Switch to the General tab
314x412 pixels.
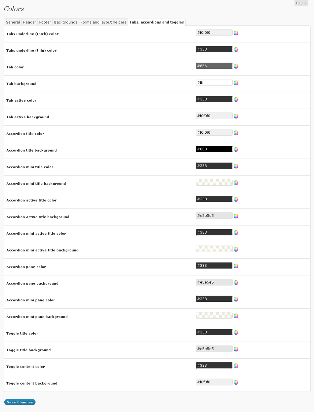pos(13,22)
